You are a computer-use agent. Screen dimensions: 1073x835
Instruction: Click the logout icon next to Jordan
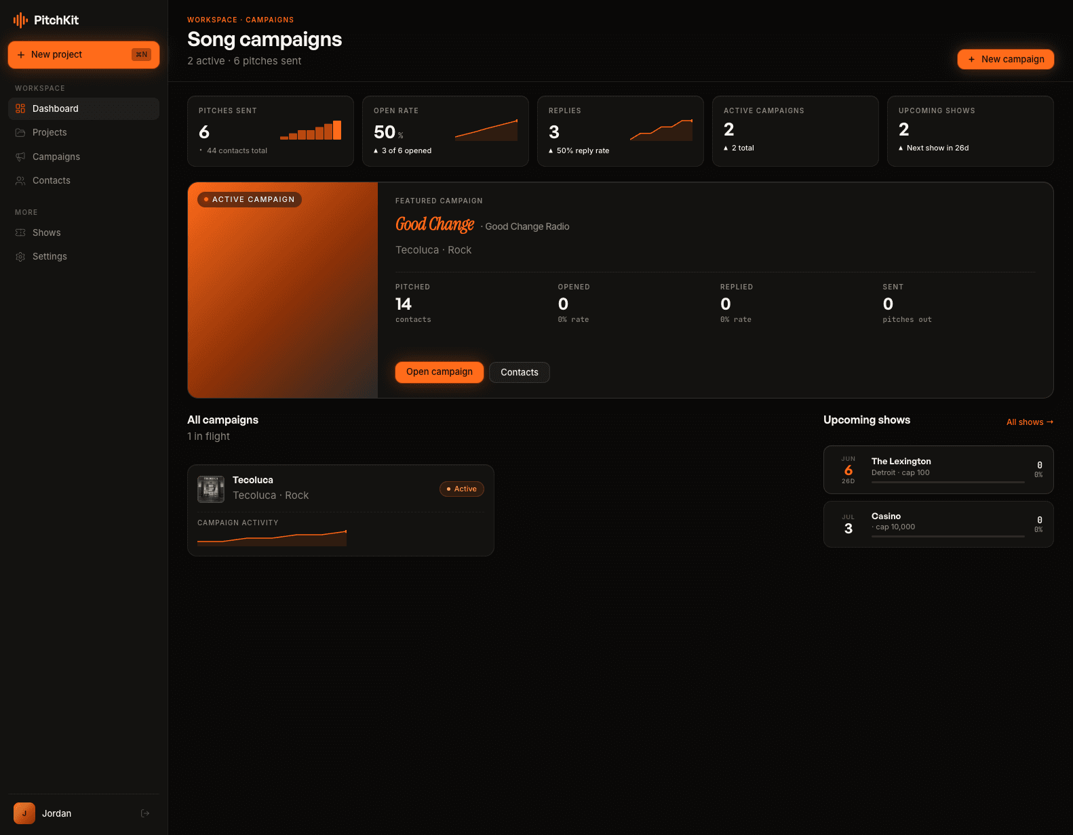(x=145, y=813)
